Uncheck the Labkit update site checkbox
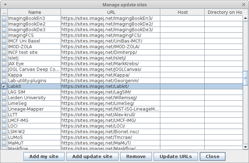The height and width of the screenshot is (163, 249). [4, 86]
